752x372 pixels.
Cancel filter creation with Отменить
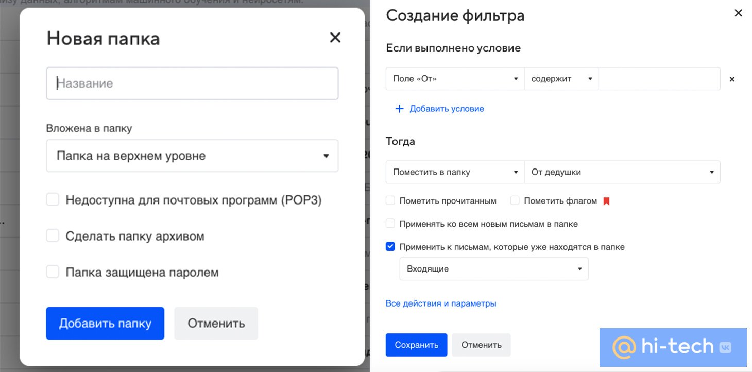click(481, 345)
